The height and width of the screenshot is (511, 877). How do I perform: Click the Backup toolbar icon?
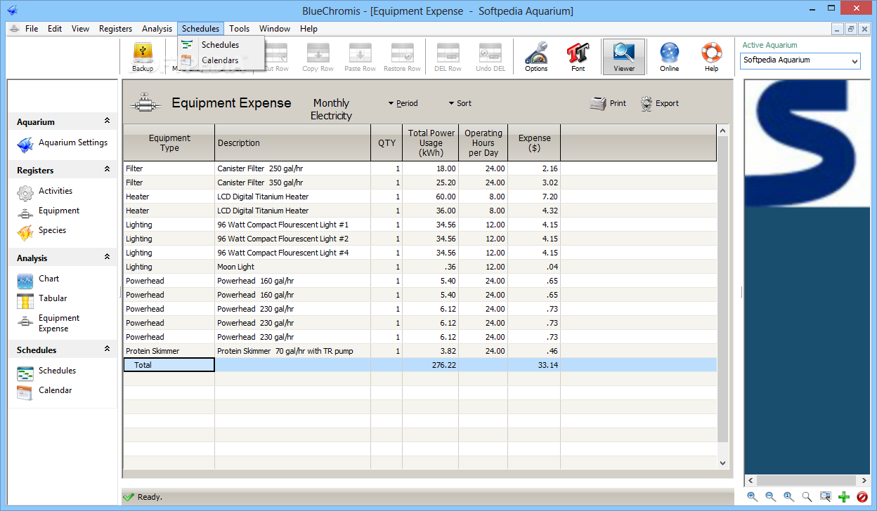(143, 57)
